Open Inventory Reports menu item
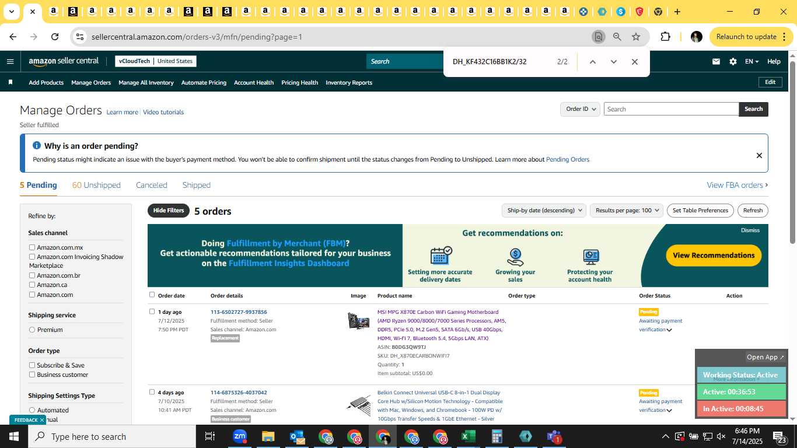This screenshot has height=448, width=797. tap(349, 82)
